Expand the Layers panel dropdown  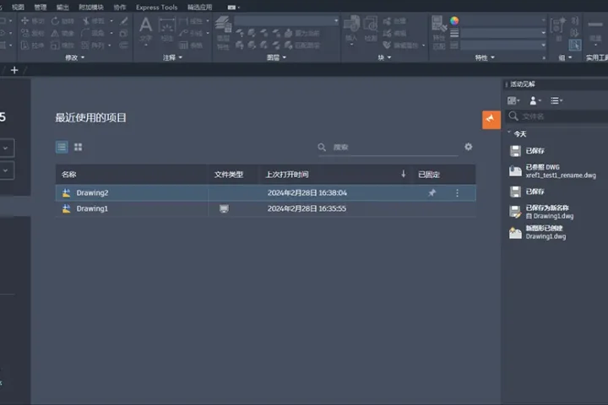point(276,57)
